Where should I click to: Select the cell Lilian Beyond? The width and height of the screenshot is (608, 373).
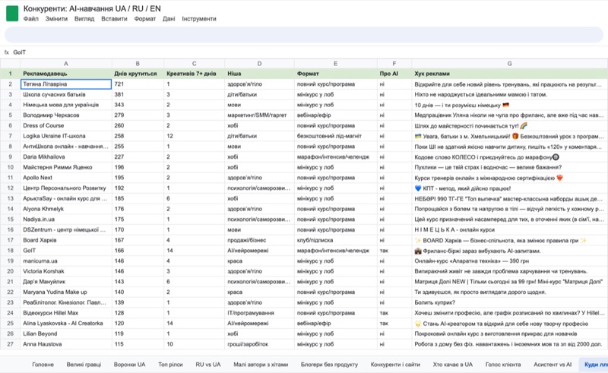(66, 333)
